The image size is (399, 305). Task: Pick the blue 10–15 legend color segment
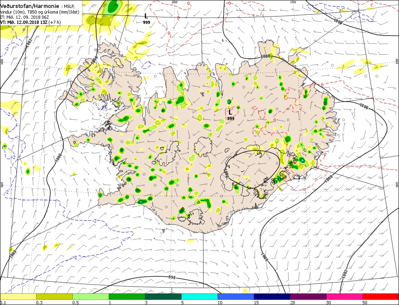point(236,297)
